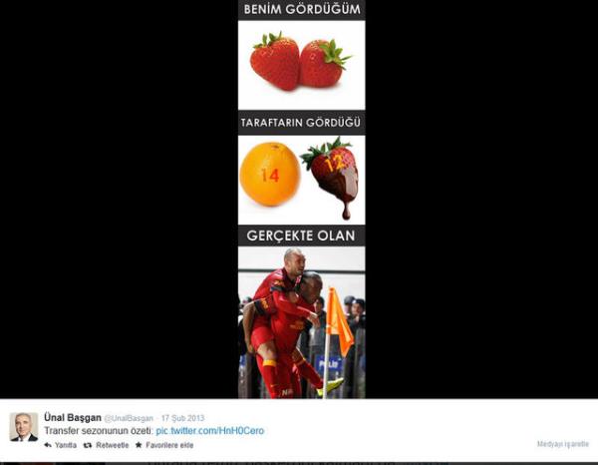Click the orange labeled 14
Viewport: 598px width, 465px height.
point(270,174)
